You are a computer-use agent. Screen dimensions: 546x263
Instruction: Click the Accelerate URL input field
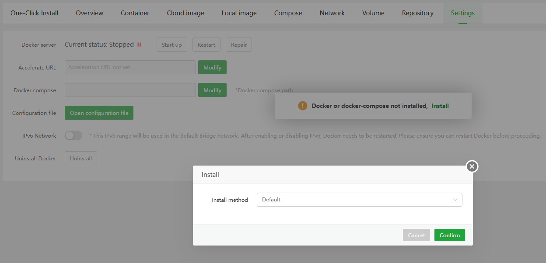point(130,67)
